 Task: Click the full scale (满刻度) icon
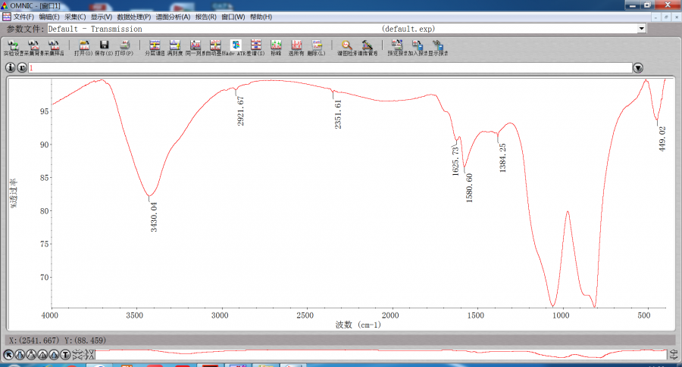(x=175, y=48)
